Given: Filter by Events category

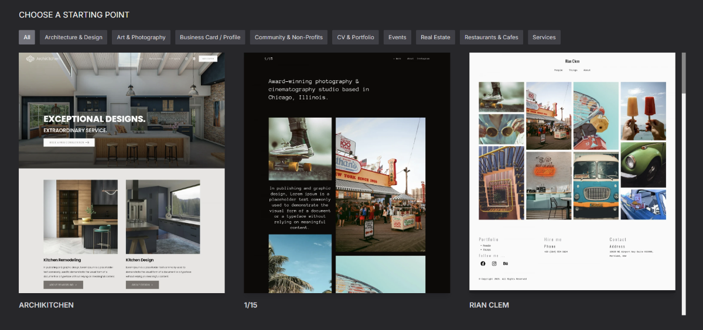Looking at the screenshot, I should 397,37.
